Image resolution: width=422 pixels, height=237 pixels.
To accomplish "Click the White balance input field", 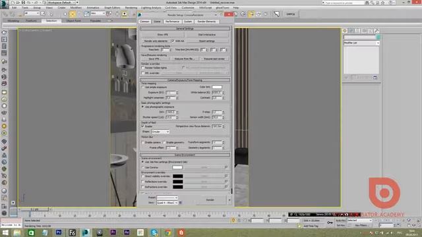I will 217,93.
